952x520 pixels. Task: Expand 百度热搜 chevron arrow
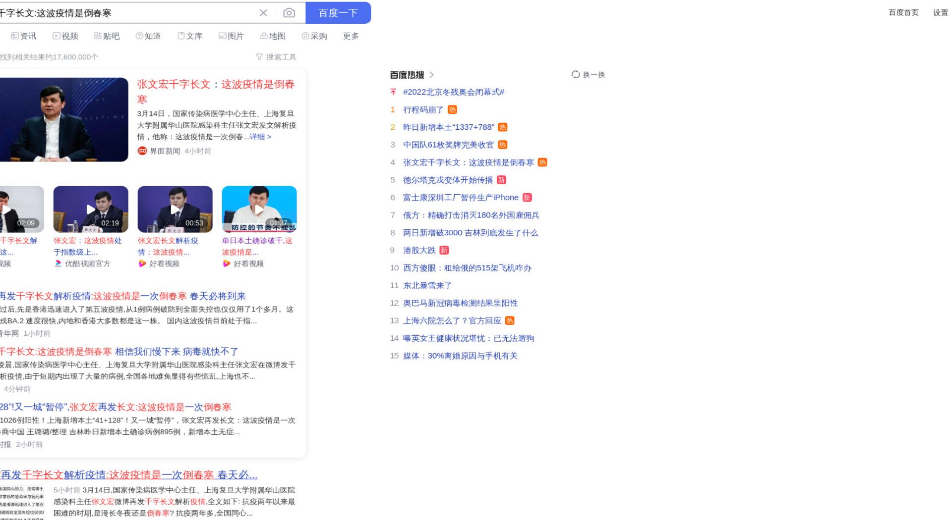pos(431,75)
